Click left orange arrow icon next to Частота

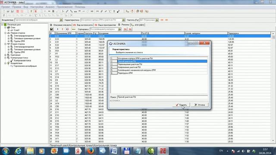162,20
